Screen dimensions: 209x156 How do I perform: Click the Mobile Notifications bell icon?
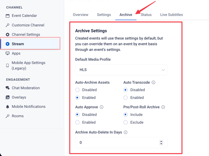pos(7,107)
